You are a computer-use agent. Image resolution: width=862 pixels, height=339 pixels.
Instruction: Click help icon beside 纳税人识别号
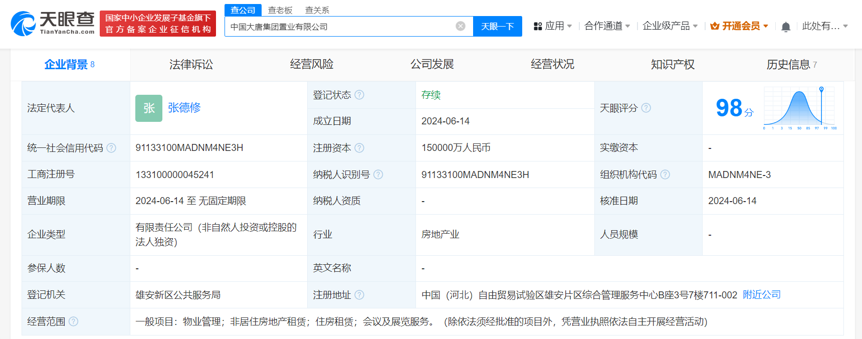pyautogui.click(x=378, y=175)
